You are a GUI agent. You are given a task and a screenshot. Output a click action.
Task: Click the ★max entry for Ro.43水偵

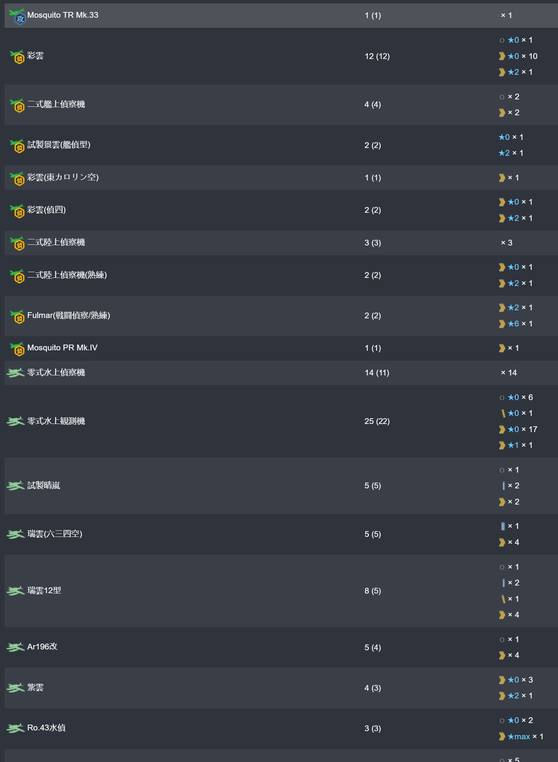518,737
